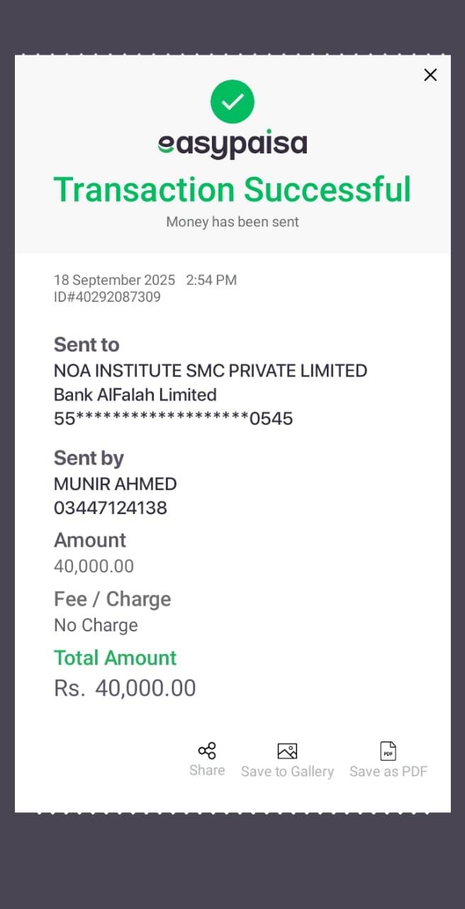Click the "Save as PDF" text label

tap(388, 771)
